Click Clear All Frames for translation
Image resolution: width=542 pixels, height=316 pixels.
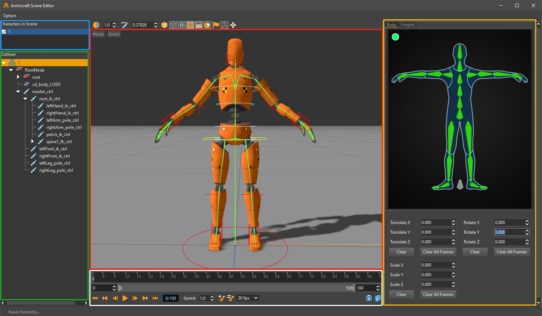438,252
